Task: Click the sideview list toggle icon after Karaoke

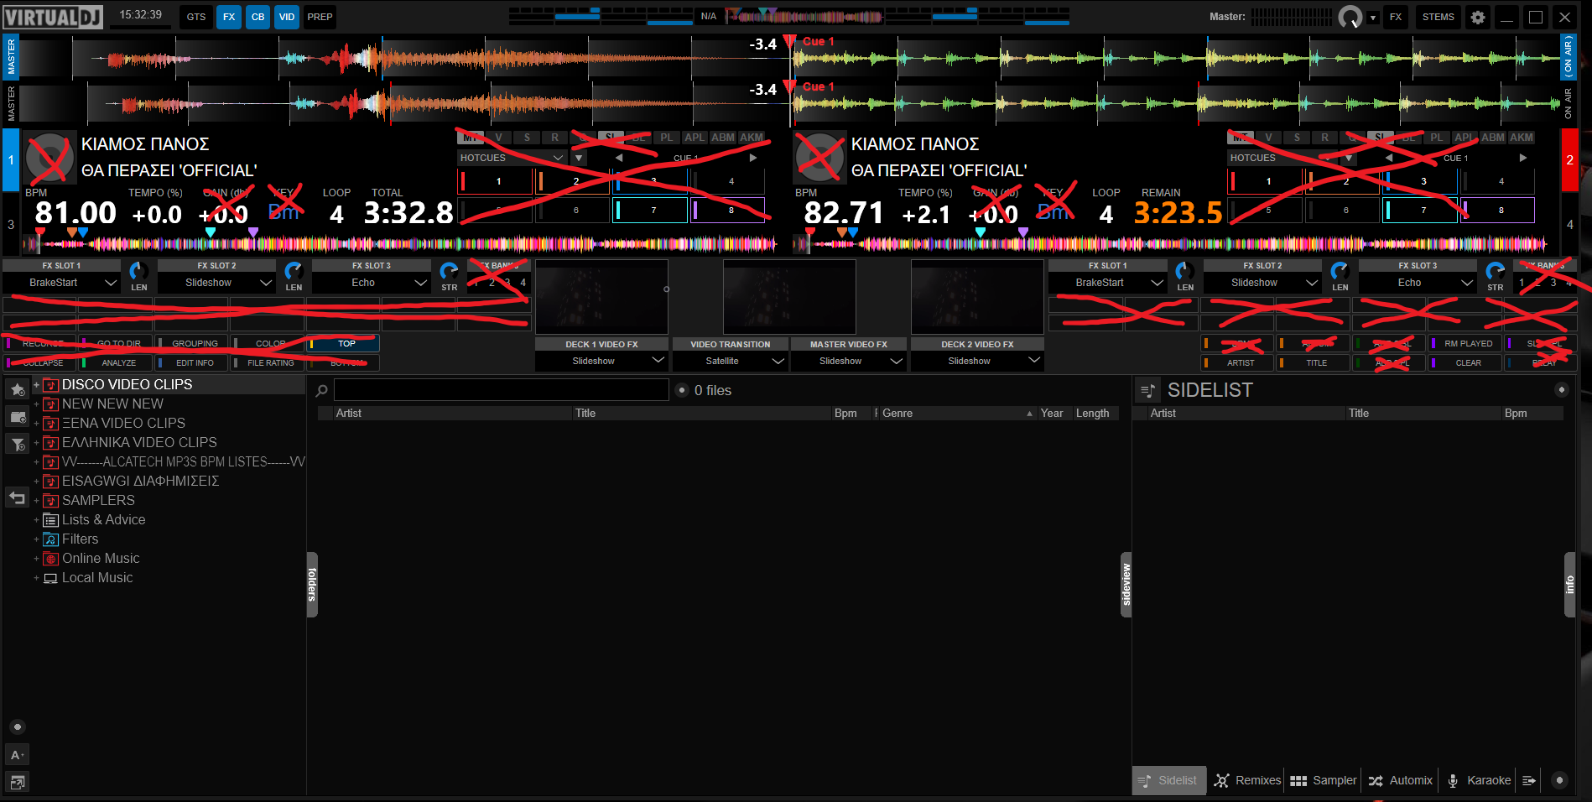Action: pos(1529,780)
